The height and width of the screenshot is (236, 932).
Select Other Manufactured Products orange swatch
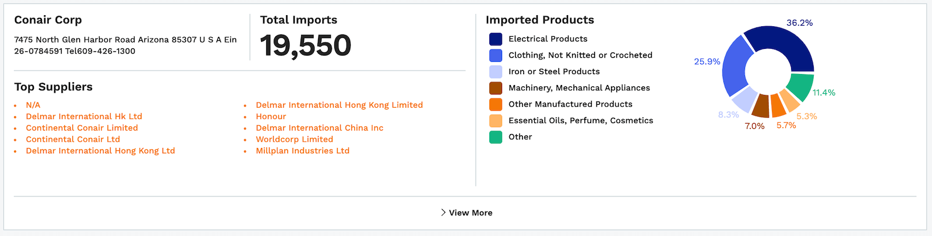pyautogui.click(x=496, y=104)
